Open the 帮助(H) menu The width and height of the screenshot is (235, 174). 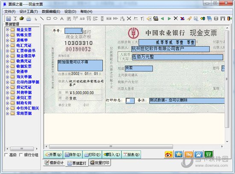86,12
